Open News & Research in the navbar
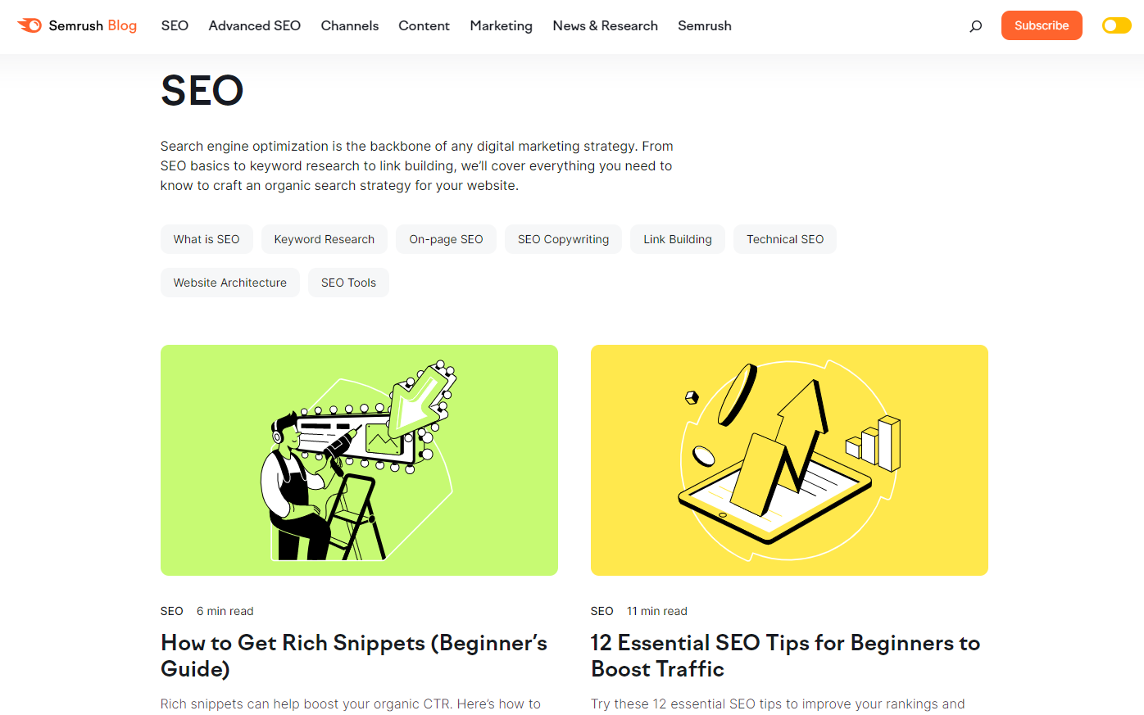The height and width of the screenshot is (715, 1144). tap(605, 25)
